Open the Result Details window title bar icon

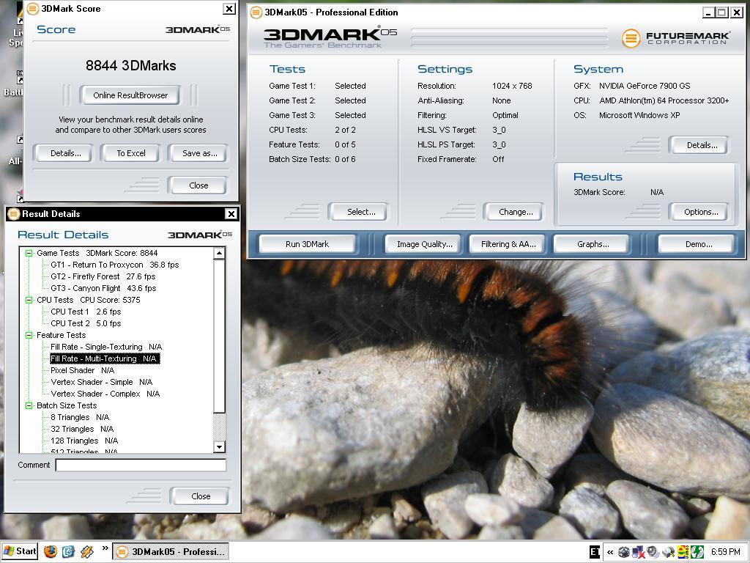13,214
